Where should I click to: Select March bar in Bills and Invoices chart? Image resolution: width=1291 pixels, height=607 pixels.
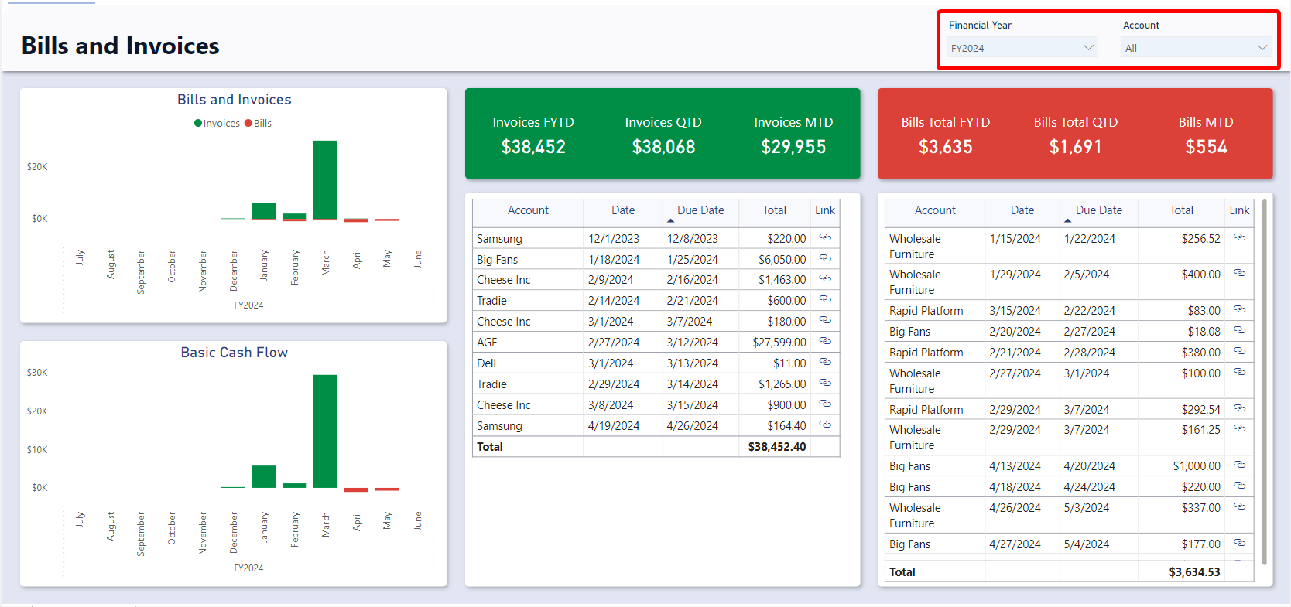click(325, 179)
